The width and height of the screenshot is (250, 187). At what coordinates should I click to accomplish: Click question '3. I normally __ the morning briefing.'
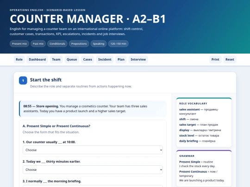(52, 181)
